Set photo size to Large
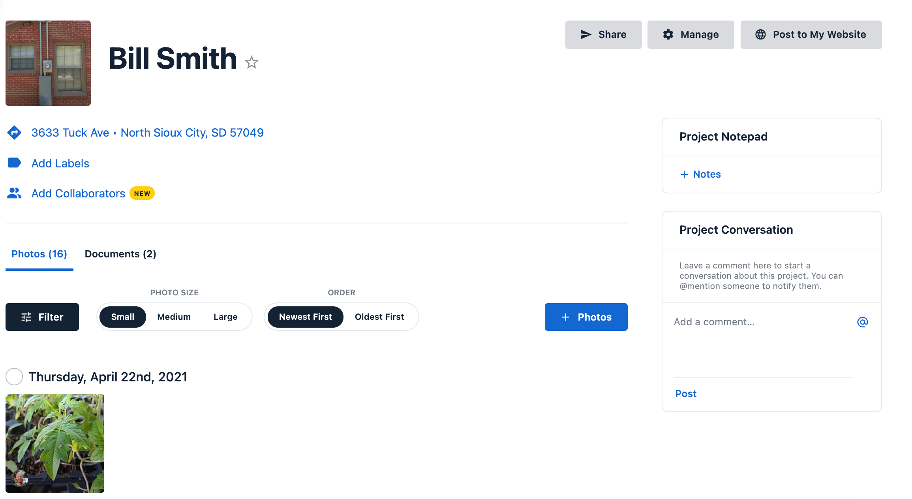912x499 pixels. click(x=225, y=317)
